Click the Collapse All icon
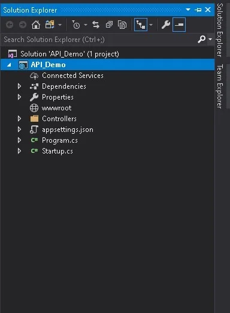 click(109, 25)
